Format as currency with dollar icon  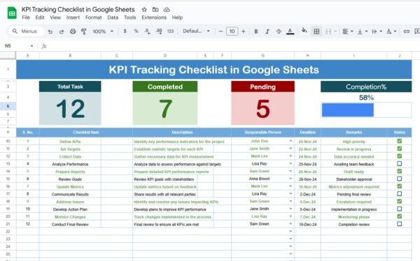tap(125, 31)
